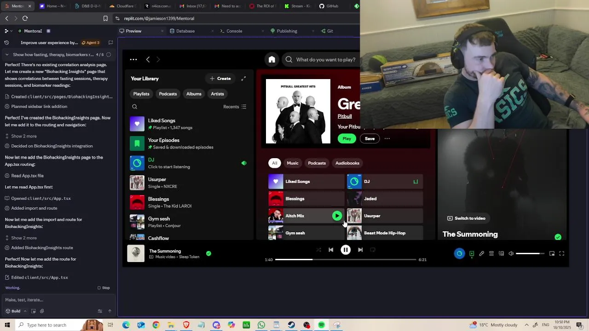Enter Spotify full screen mode
Image resolution: width=589 pixels, height=331 pixels.
pos(561,253)
